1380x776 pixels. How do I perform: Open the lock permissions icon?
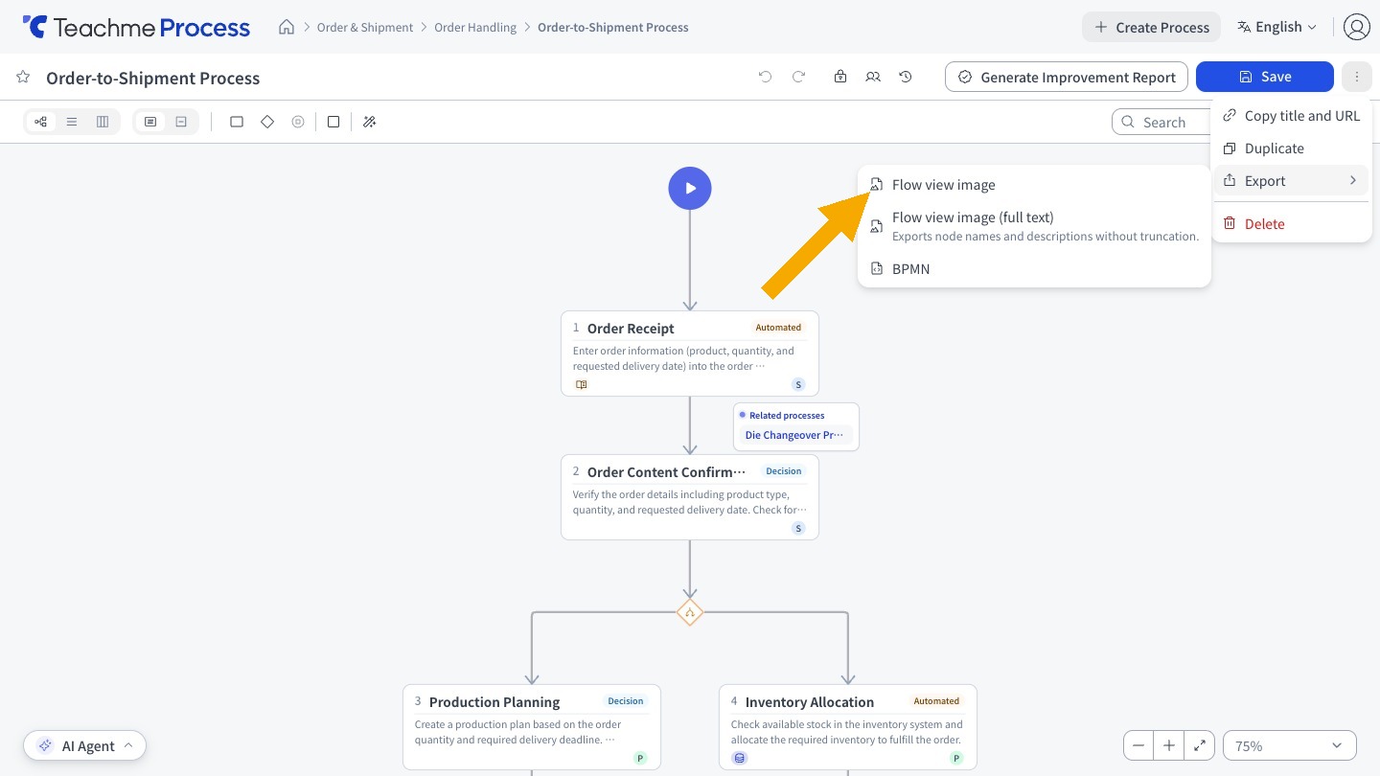coord(840,77)
